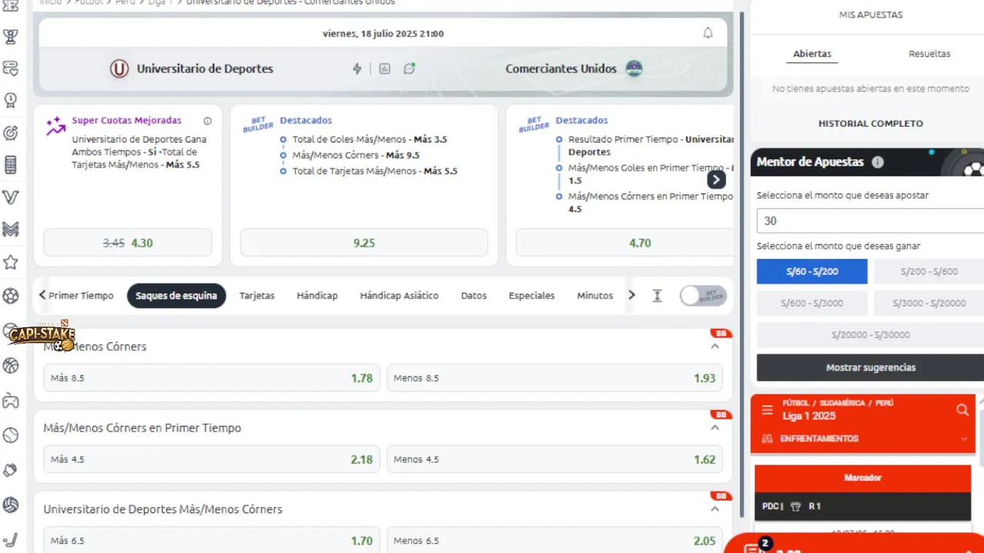This screenshot has height=553, width=984.
Task: Select the S/3000 - S/20000 winning range
Action: 929,303
